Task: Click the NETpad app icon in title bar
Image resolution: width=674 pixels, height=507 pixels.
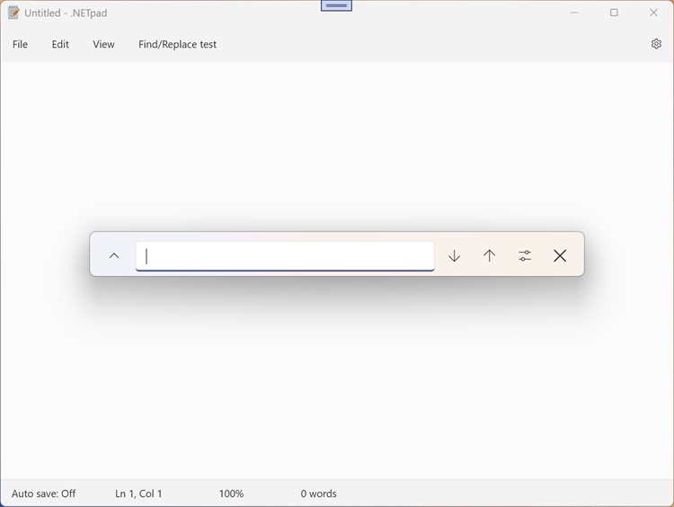Action: coord(13,13)
